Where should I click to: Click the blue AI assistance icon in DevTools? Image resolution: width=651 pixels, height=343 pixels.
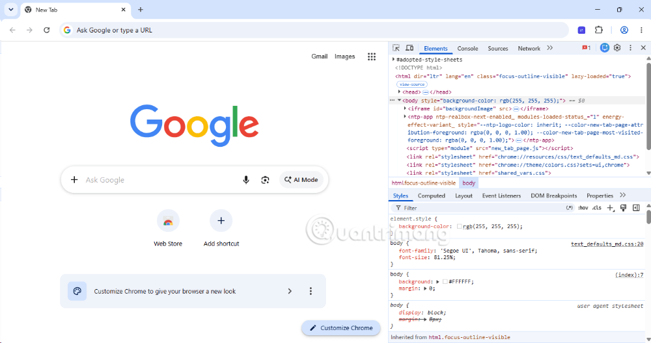(605, 48)
